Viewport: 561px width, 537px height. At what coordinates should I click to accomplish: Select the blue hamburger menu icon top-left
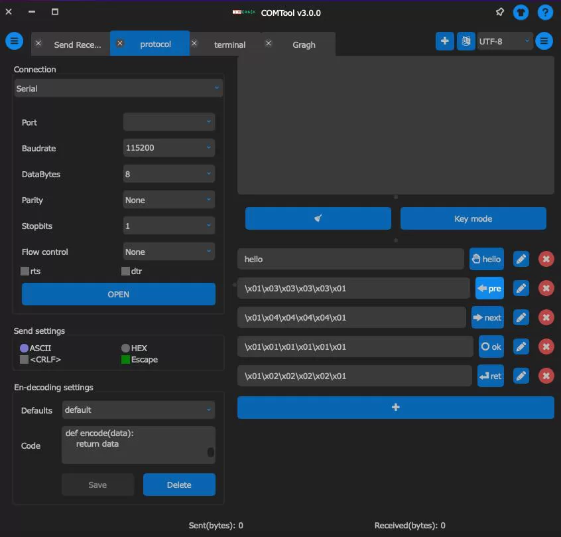(14, 40)
